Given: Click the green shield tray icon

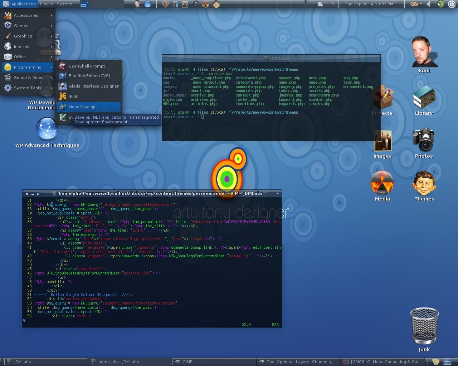Looking at the screenshot, I should coord(441,4).
